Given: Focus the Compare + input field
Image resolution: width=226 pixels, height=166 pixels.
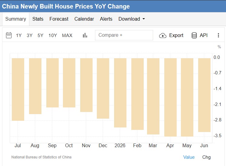Looking at the screenshot, I should pos(124,35).
